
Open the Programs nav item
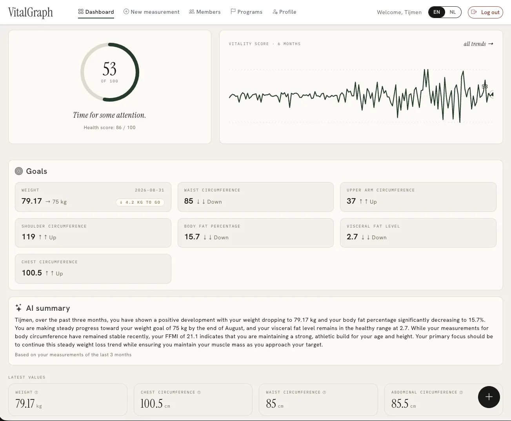pos(246,12)
